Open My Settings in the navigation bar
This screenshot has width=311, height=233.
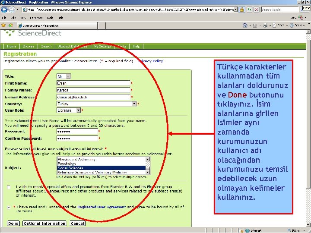[102, 46]
